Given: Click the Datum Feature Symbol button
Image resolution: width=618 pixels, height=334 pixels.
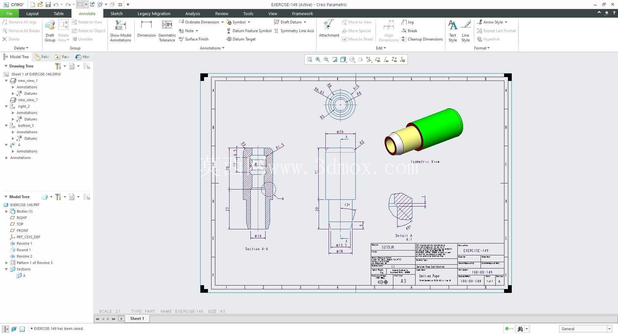Looking at the screenshot, I should pyautogui.click(x=249, y=31).
